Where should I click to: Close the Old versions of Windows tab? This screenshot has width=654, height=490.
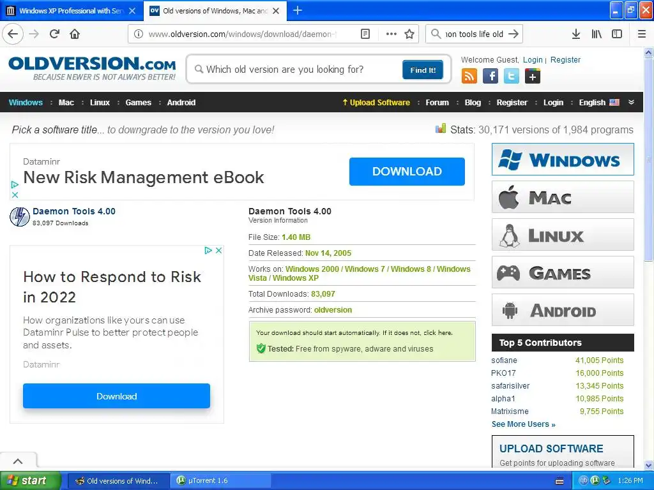pyautogui.click(x=276, y=11)
